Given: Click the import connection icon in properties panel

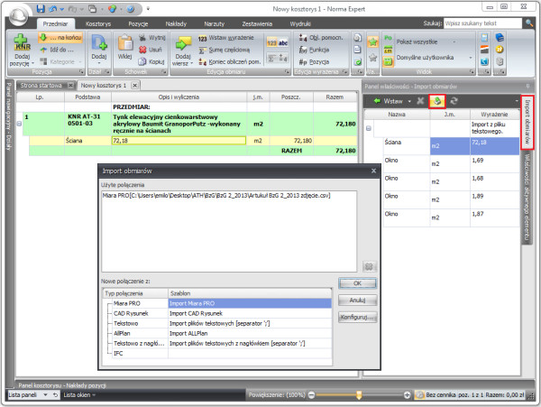Looking at the screenshot, I should point(436,100).
